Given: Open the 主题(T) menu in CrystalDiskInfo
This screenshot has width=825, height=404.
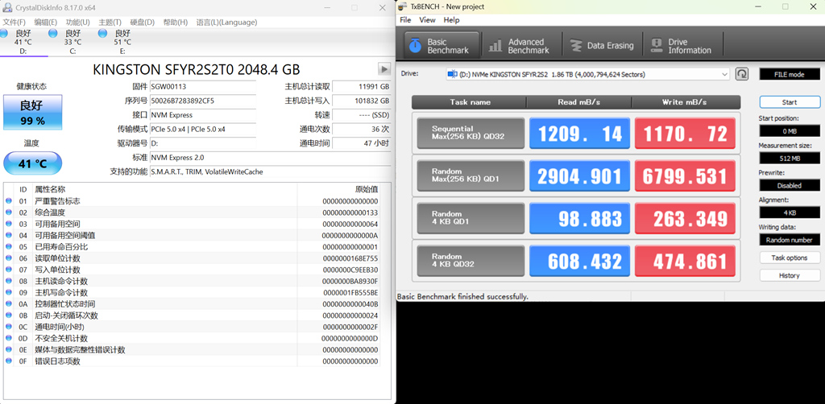Looking at the screenshot, I should (x=110, y=22).
